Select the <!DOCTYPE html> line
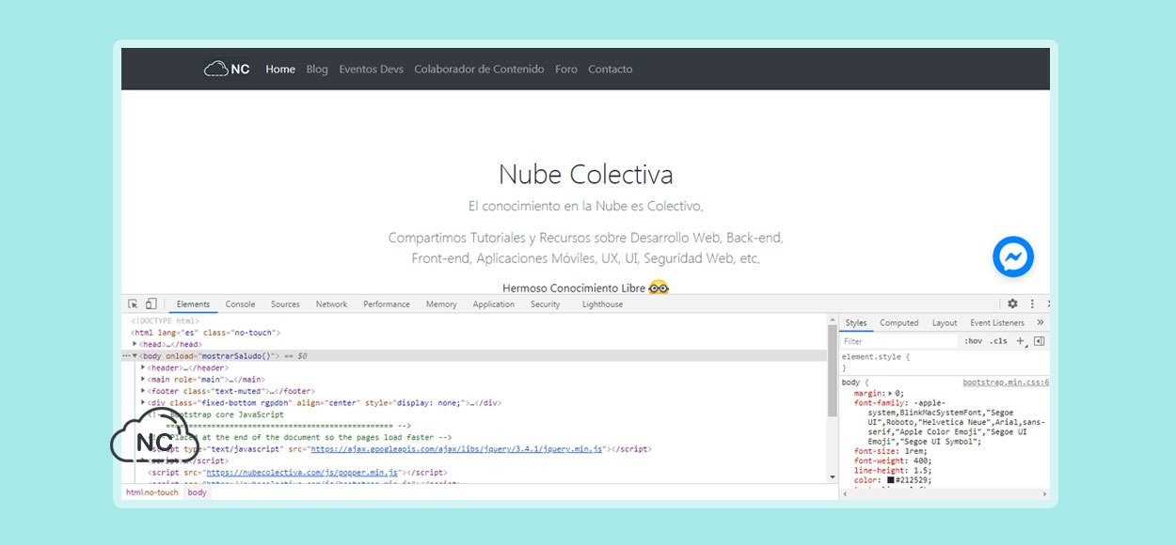 coord(165,321)
